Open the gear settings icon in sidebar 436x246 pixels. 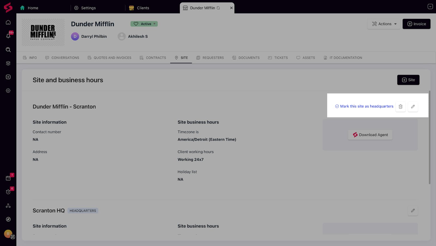(8, 91)
